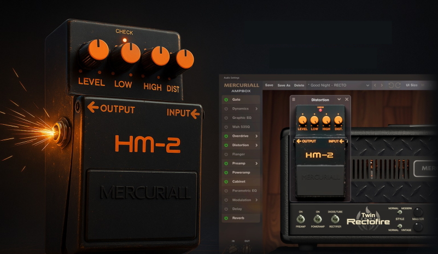Screen dimensions: 438x254
Task: Step on the HM-2 footswitch in the Distortion popup
Action: point(320,181)
